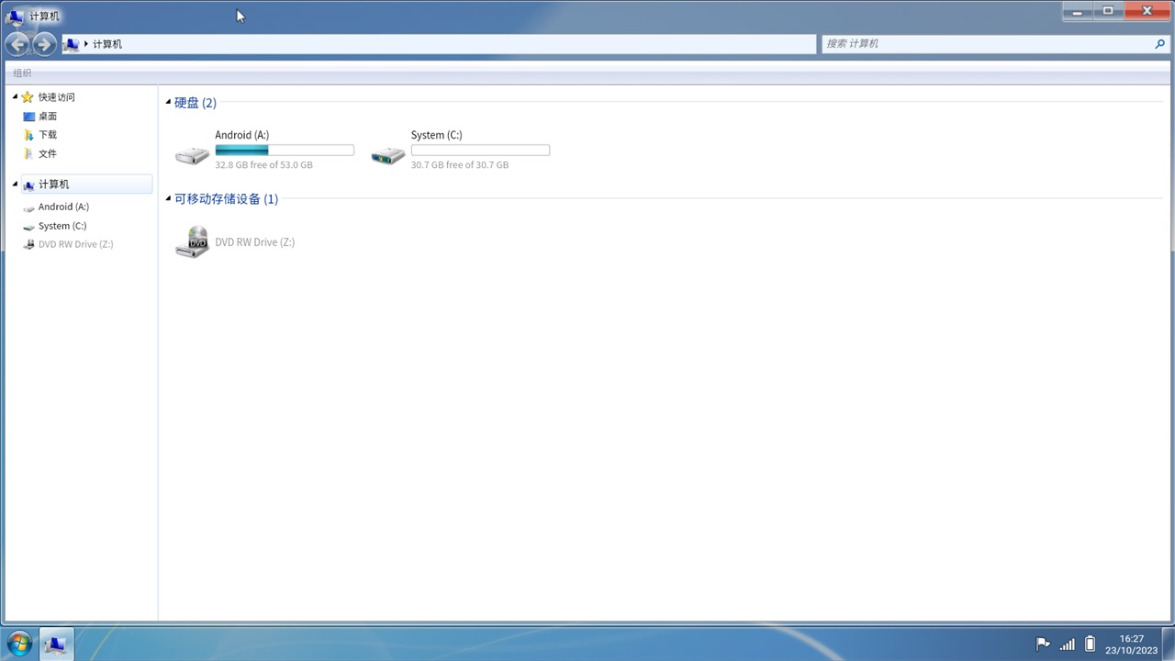Minimize the 计算机 window
This screenshot has height=661, width=1175.
click(x=1078, y=11)
